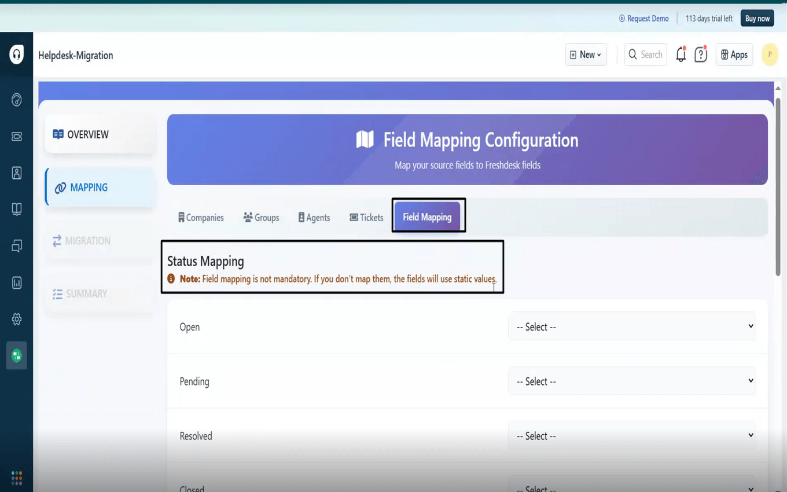Click the Freshdesk headset logo icon
The height and width of the screenshot is (492, 787).
click(x=17, y=55)
